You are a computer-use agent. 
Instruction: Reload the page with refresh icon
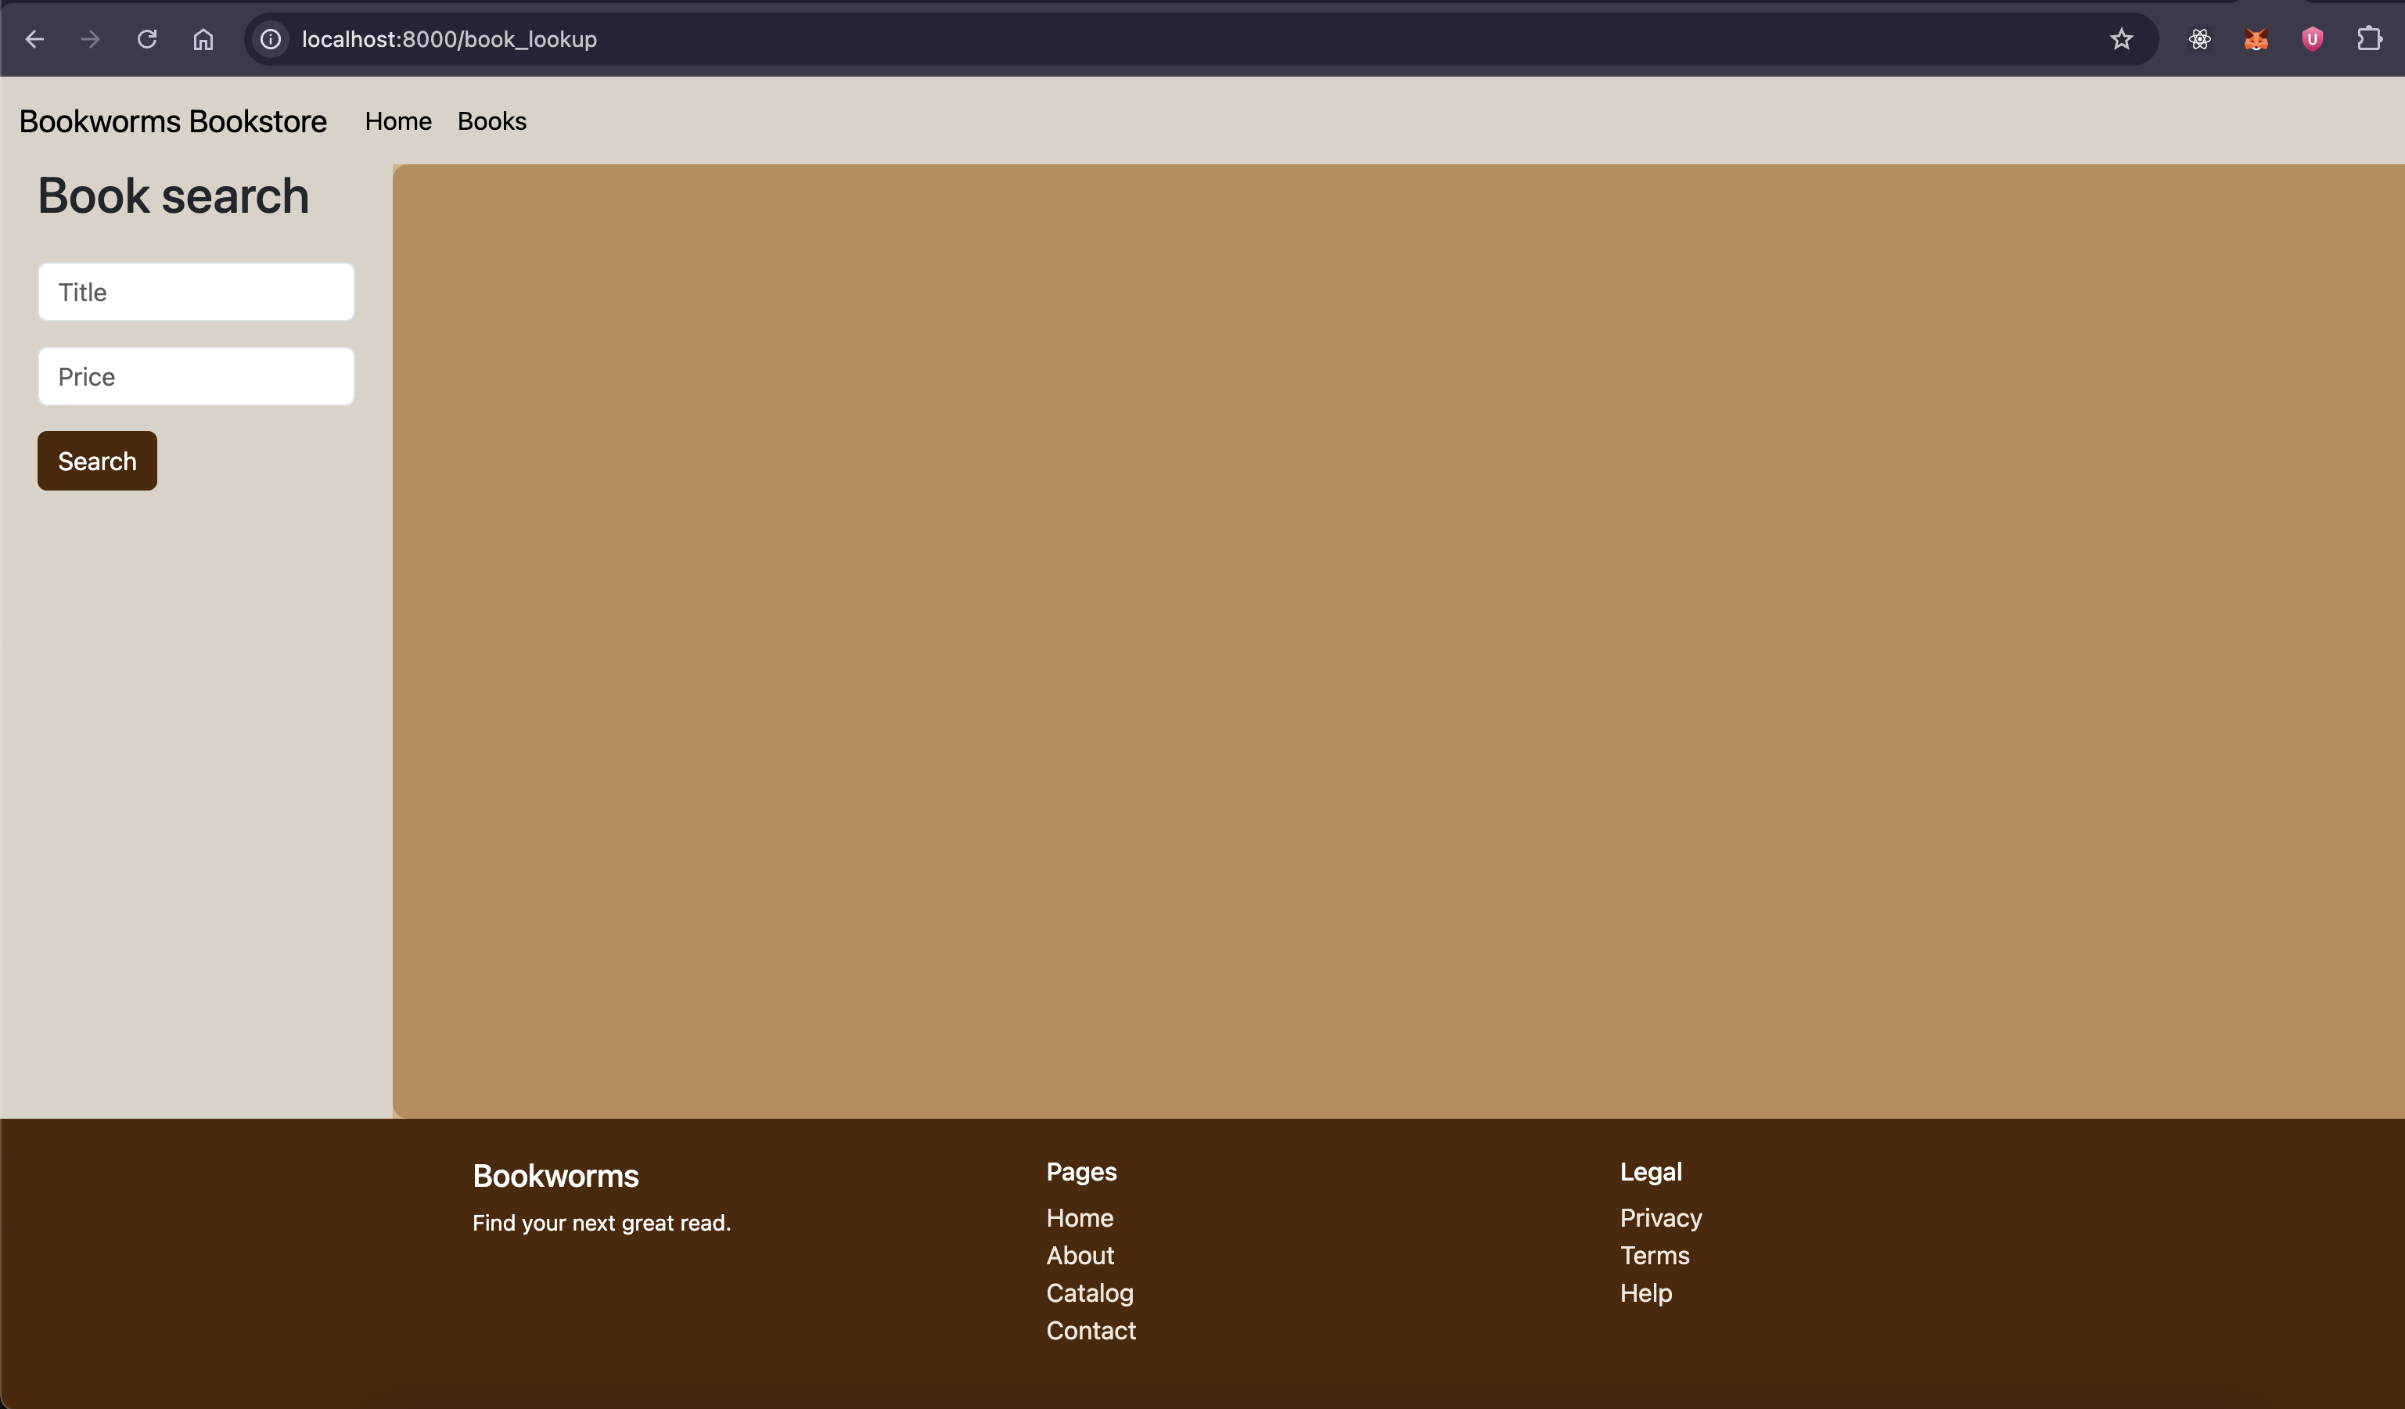pyautogui.click(x=147, y=39)
